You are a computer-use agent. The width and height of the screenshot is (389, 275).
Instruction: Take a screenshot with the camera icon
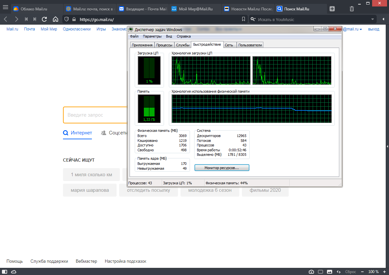311,272
